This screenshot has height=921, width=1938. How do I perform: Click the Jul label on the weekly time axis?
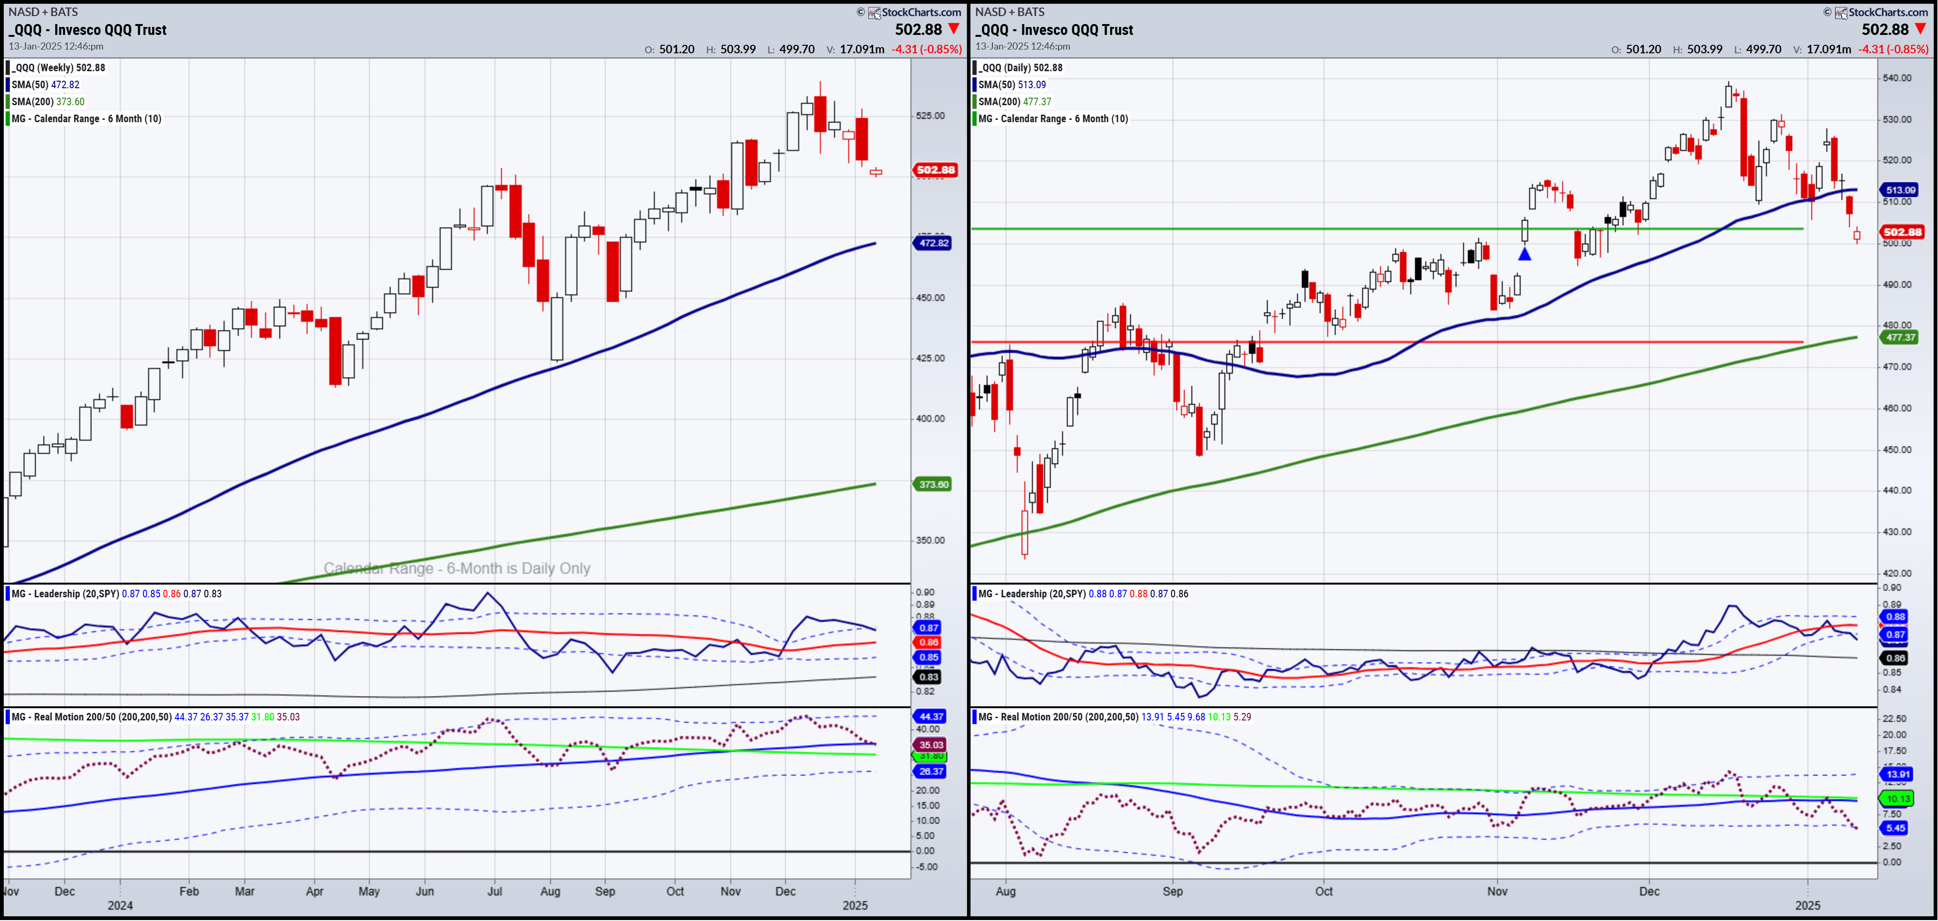click(x=494, y=892)
